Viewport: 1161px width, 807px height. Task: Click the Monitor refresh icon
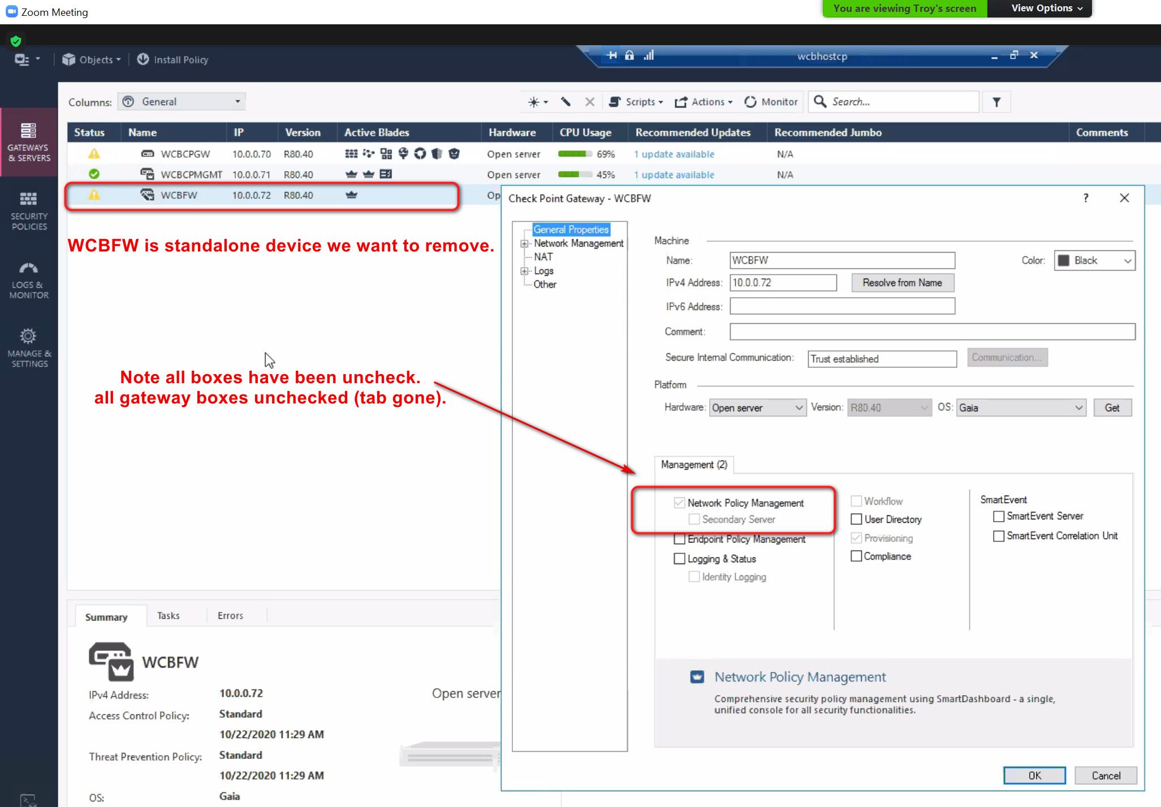[750, 102]
